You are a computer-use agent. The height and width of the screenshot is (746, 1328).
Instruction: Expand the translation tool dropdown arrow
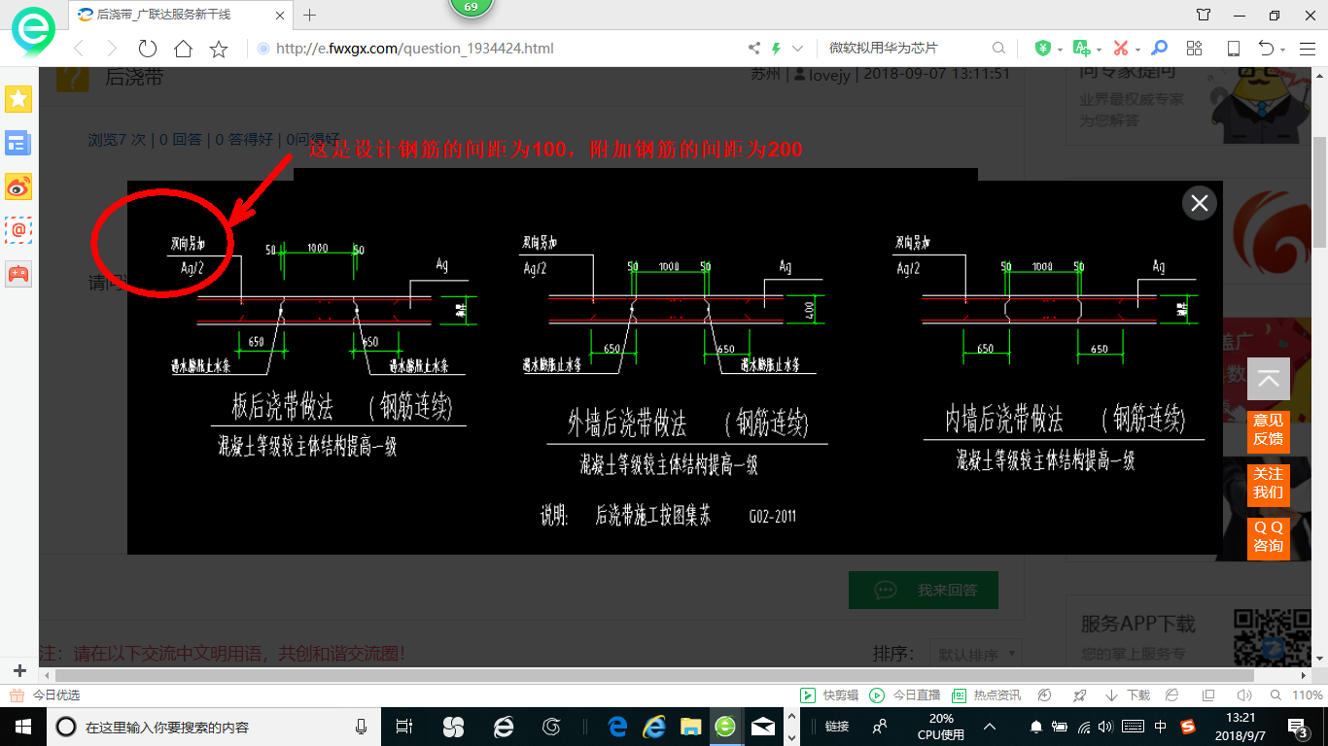(1099, 50)
